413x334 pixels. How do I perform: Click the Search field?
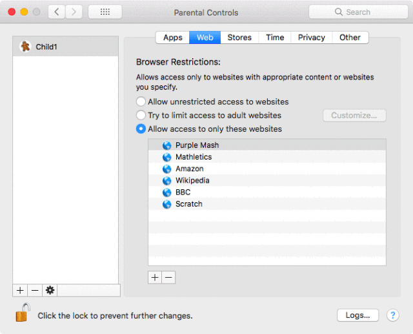358,12
